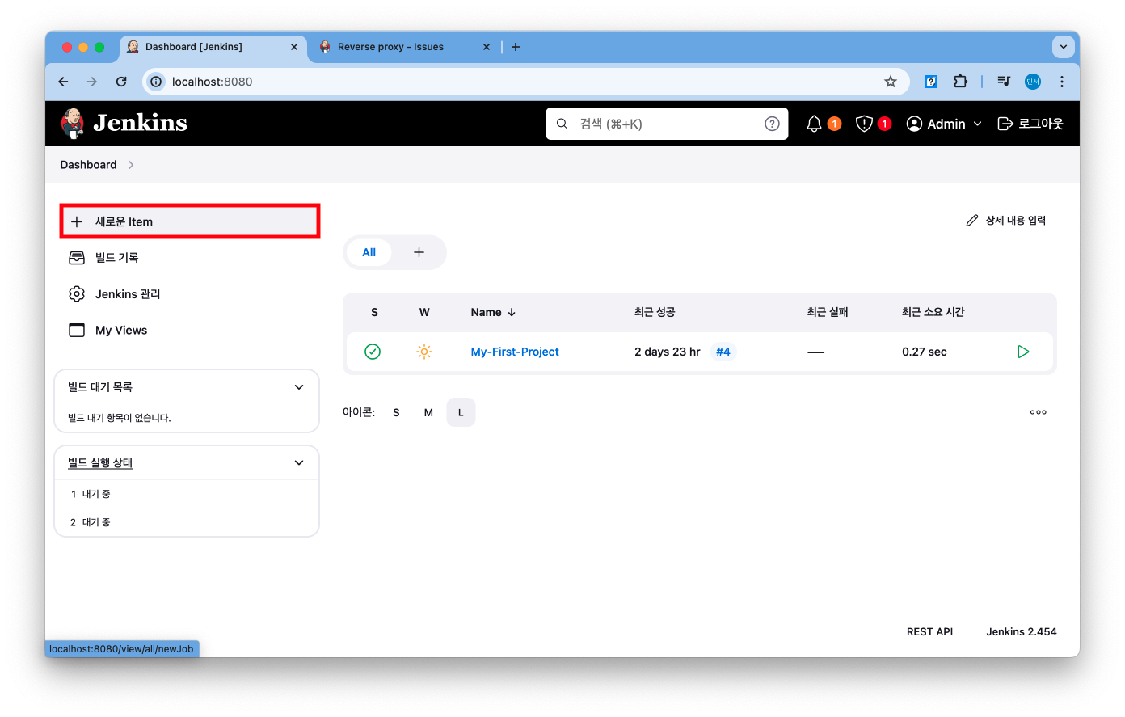Sort by 최근 성공 column header
Viewport: 1125px width, 717px height.
click(x=655, y=312)
